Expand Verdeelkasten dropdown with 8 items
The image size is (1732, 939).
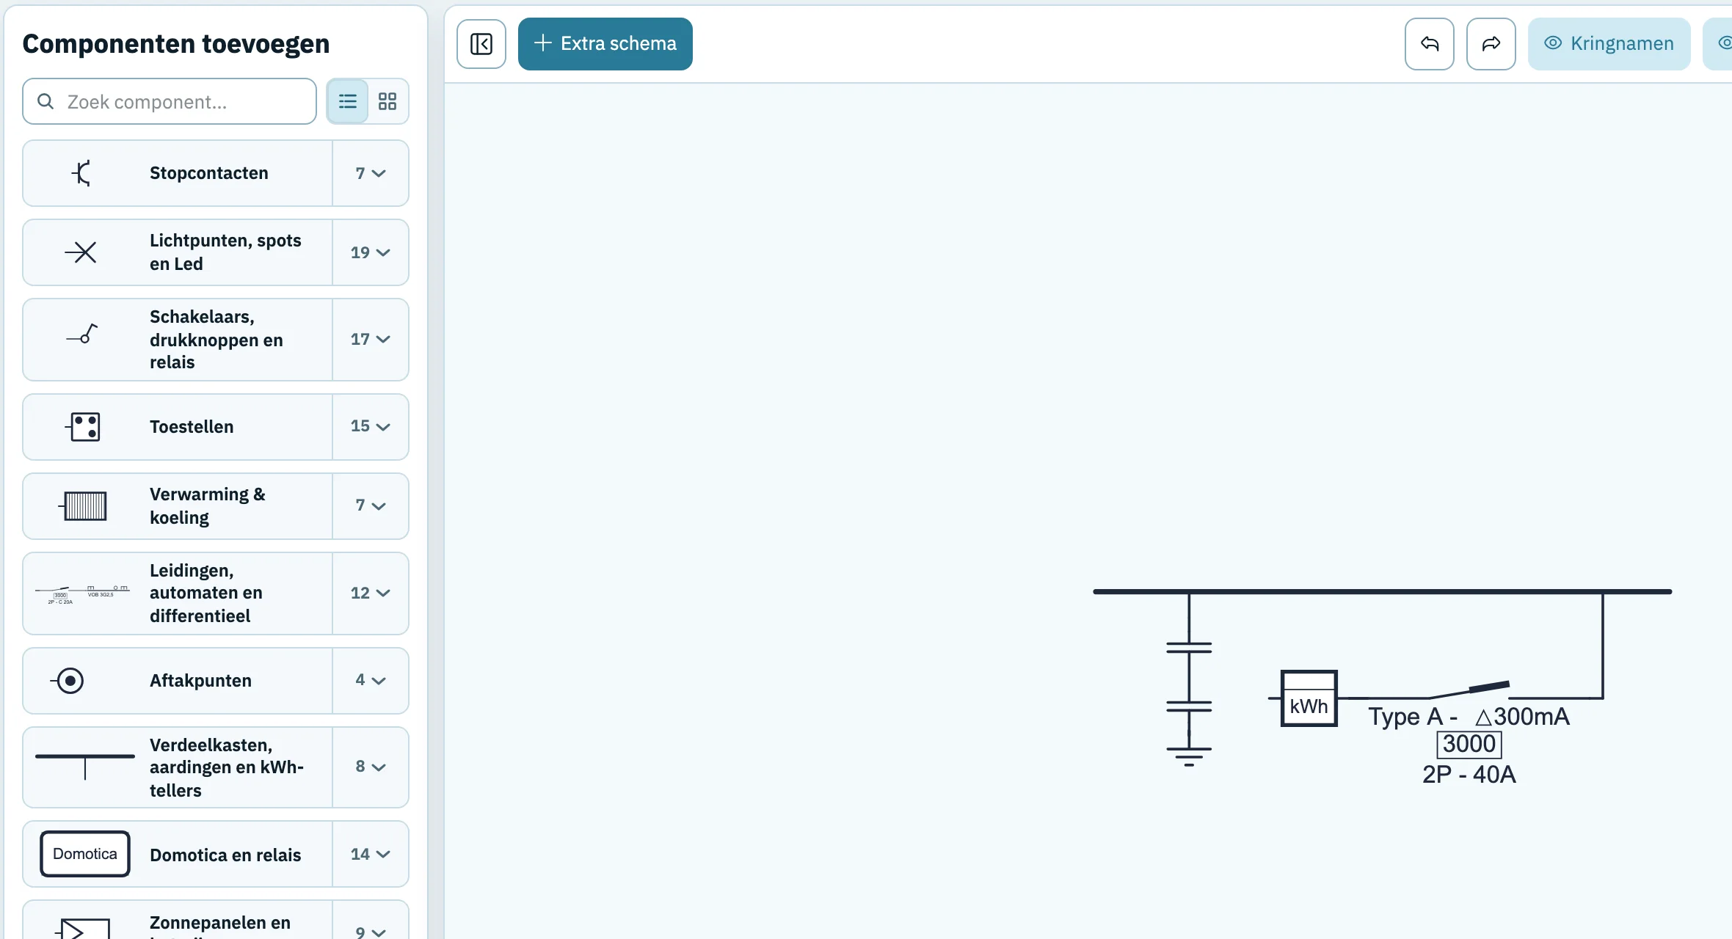pyautogui.click(x=371, y=767)
